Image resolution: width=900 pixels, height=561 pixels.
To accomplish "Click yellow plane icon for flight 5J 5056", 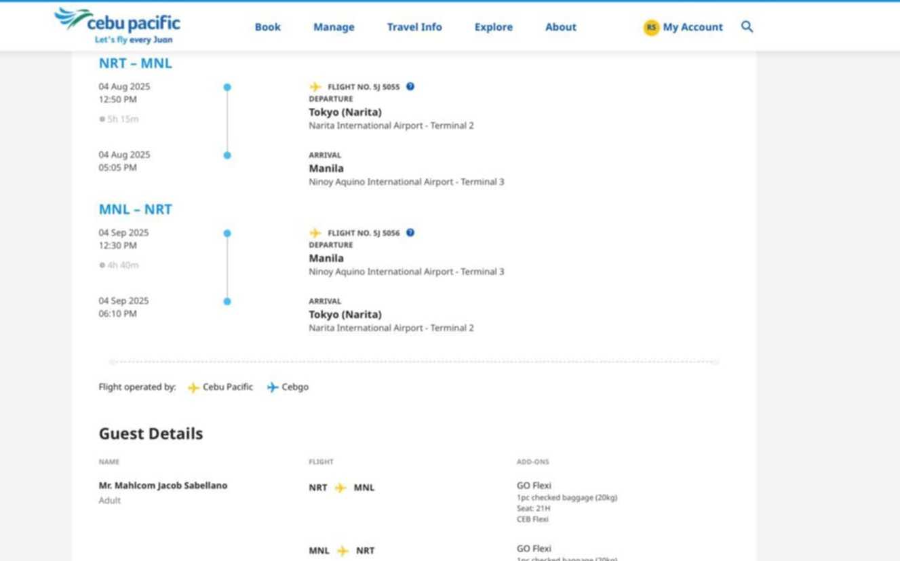I will point(315,233).
